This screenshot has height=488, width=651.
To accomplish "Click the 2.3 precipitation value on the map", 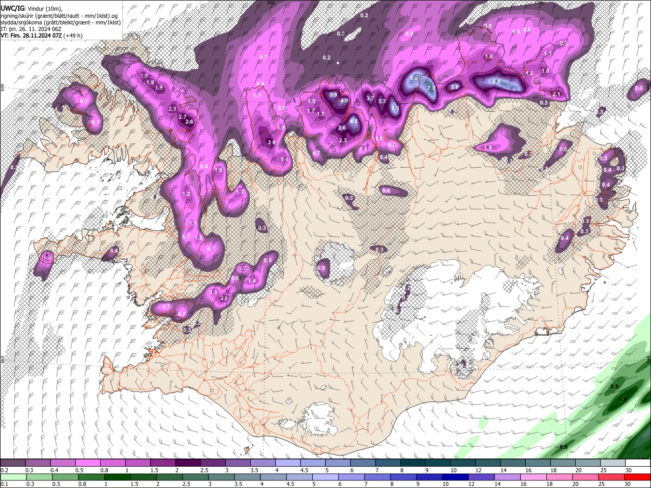I will (x=343, y=141).
